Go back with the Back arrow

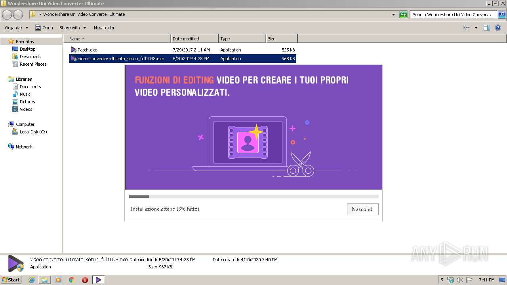coord(7,15)
